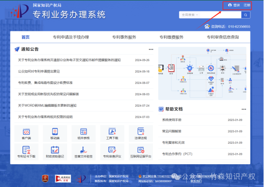
Task: Click the 通知公告 rocket icon
Action: 17,49
